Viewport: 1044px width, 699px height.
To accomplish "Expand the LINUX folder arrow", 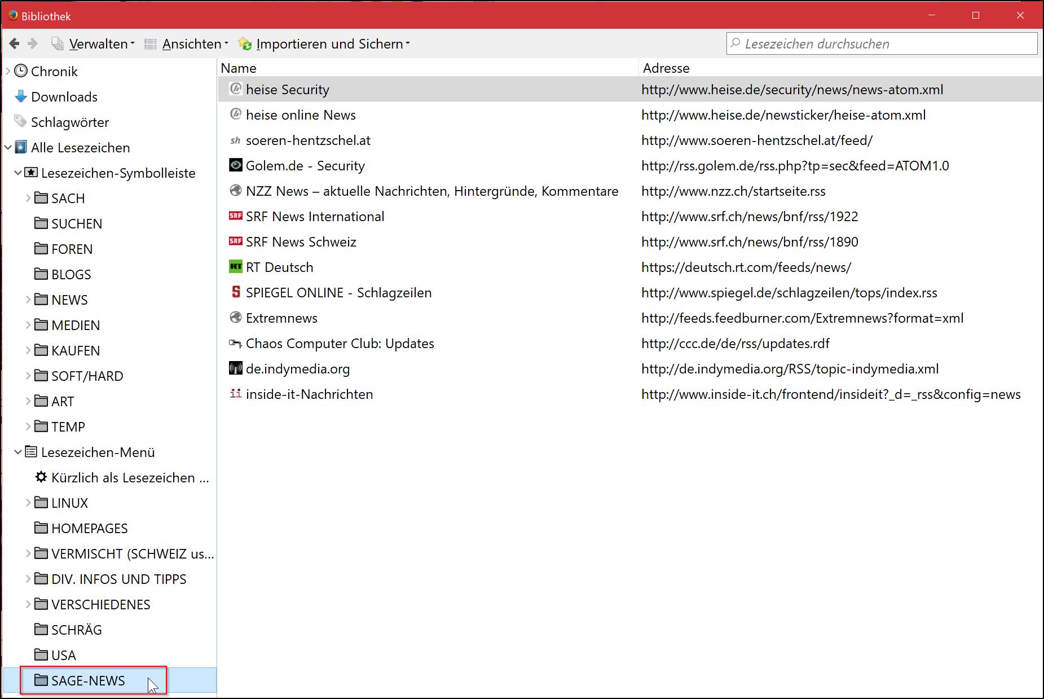I will click(x=28, y=503).
